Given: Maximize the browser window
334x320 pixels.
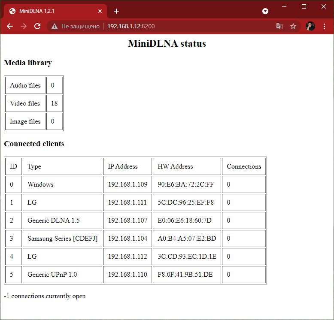Looking at the screenshot, I should coord(304,6).
